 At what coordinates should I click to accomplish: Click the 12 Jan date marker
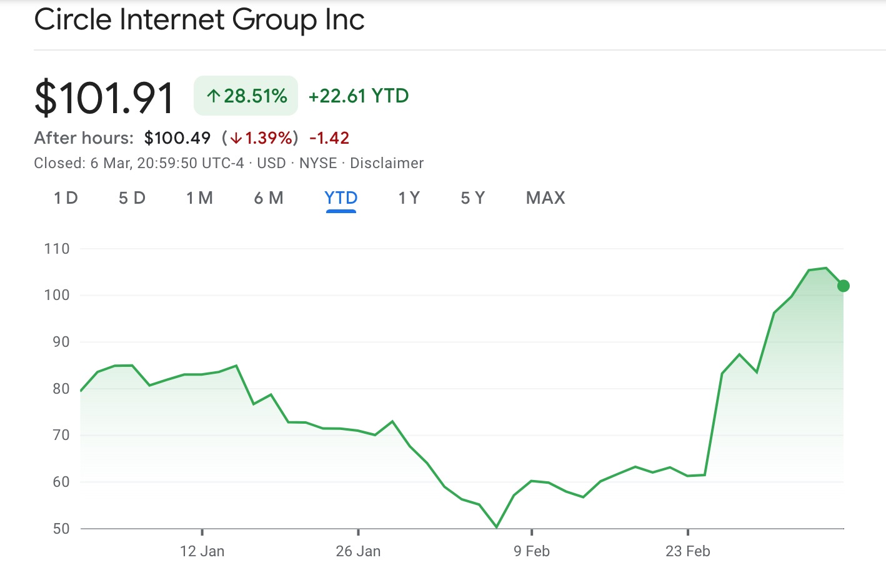point(202,551)
